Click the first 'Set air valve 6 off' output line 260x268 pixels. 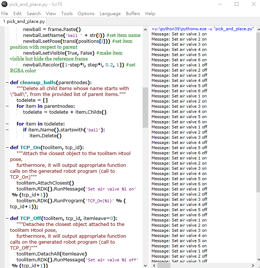tap(179, 91)
